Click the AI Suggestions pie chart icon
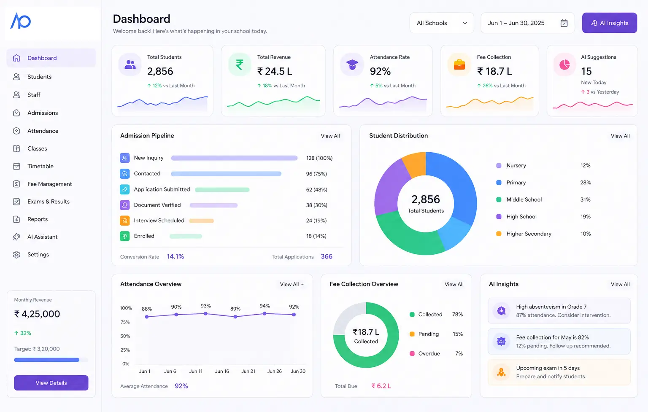Viewport: 648px width, 412px height. point(564,65)
